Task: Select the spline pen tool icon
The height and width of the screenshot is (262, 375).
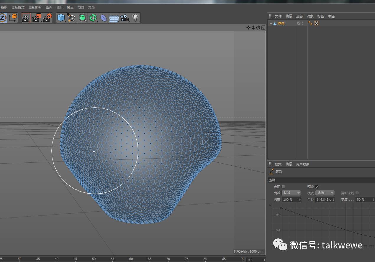Action: (71, 18)
